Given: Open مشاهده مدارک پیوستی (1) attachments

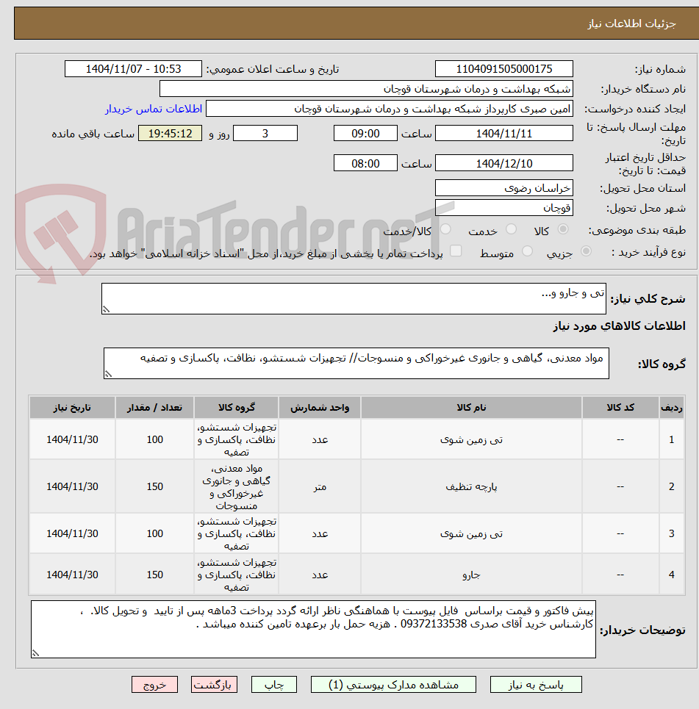Looking at the screenshot, I should point(393,685).
